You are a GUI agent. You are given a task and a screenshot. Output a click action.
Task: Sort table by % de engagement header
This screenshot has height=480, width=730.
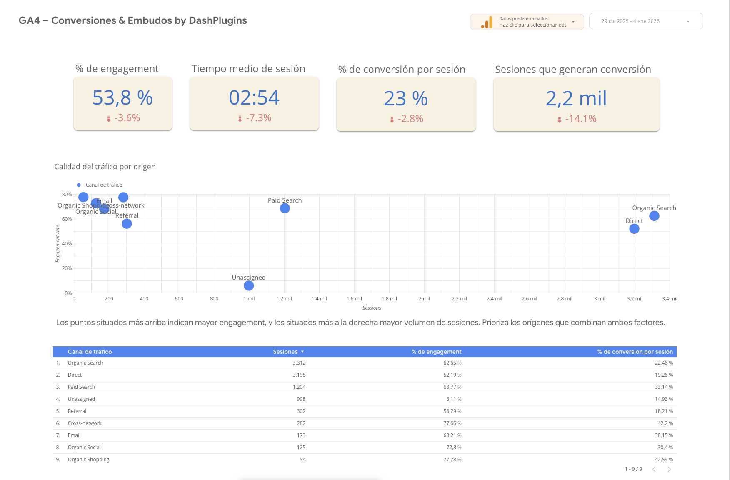[436, 352]
